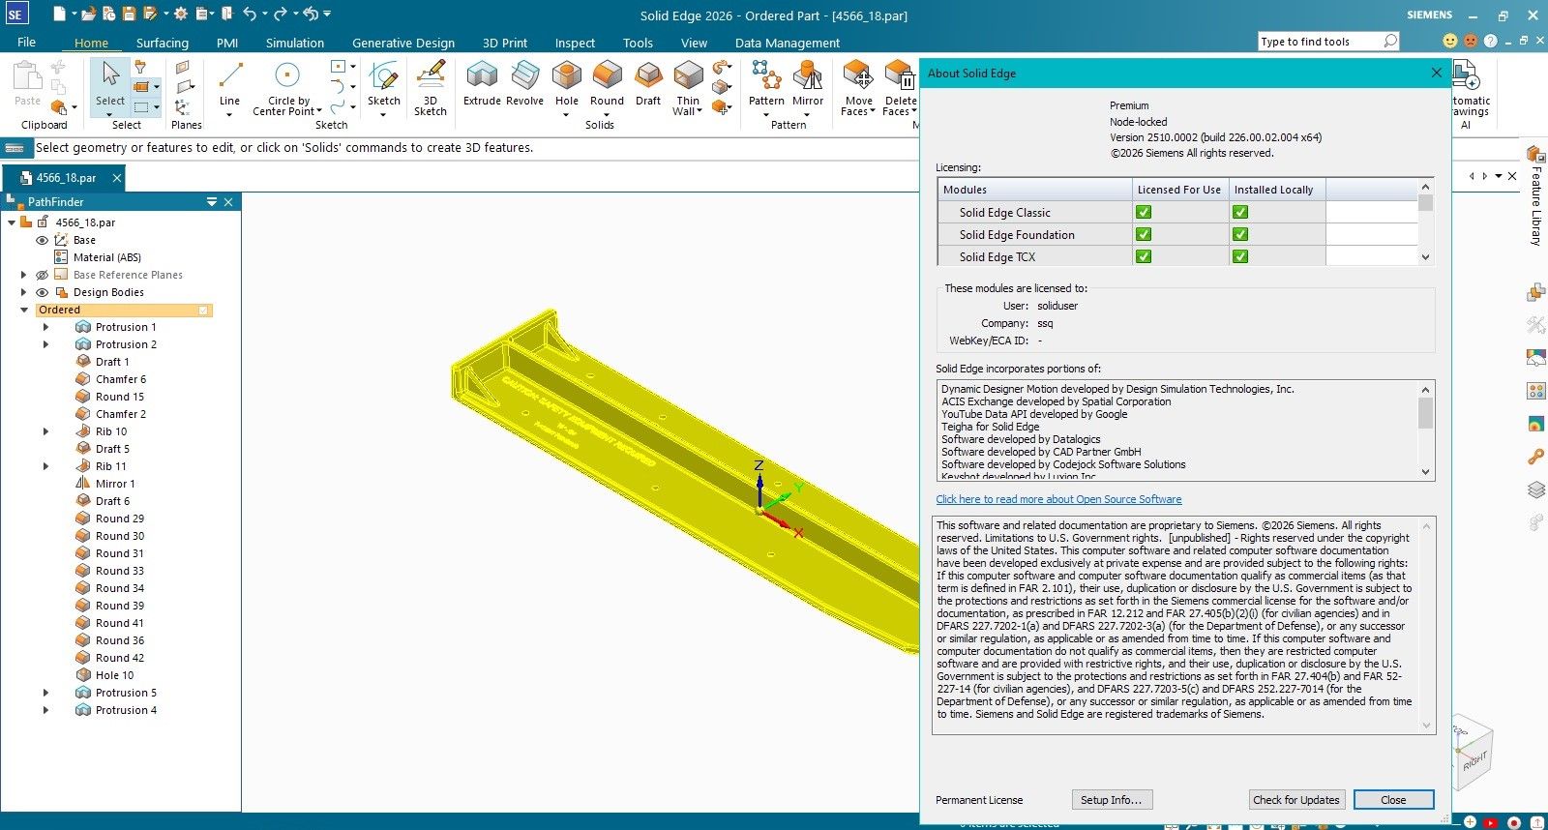
Task: Create a 3D Sketch
Action: (x=431, y=87)
